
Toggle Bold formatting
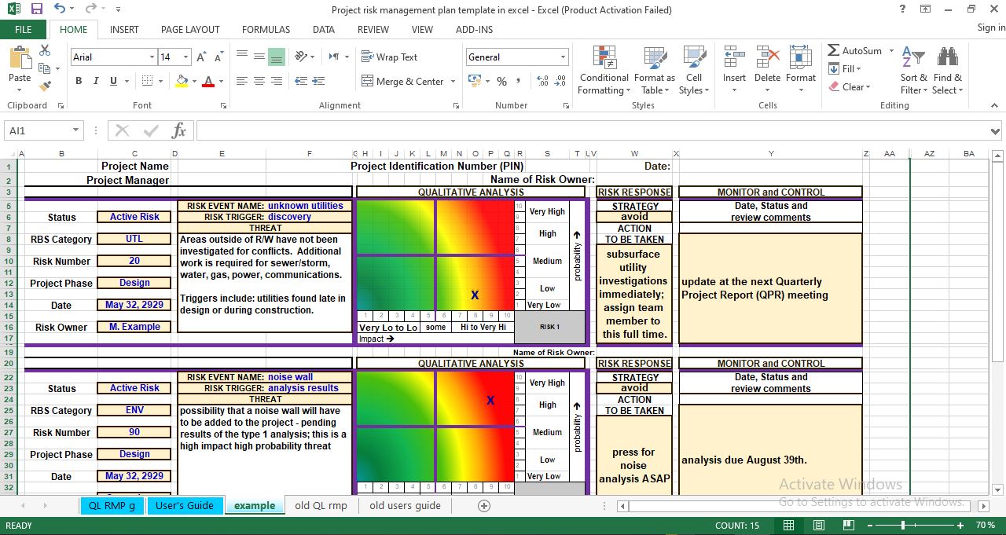[x=78, y=81]
